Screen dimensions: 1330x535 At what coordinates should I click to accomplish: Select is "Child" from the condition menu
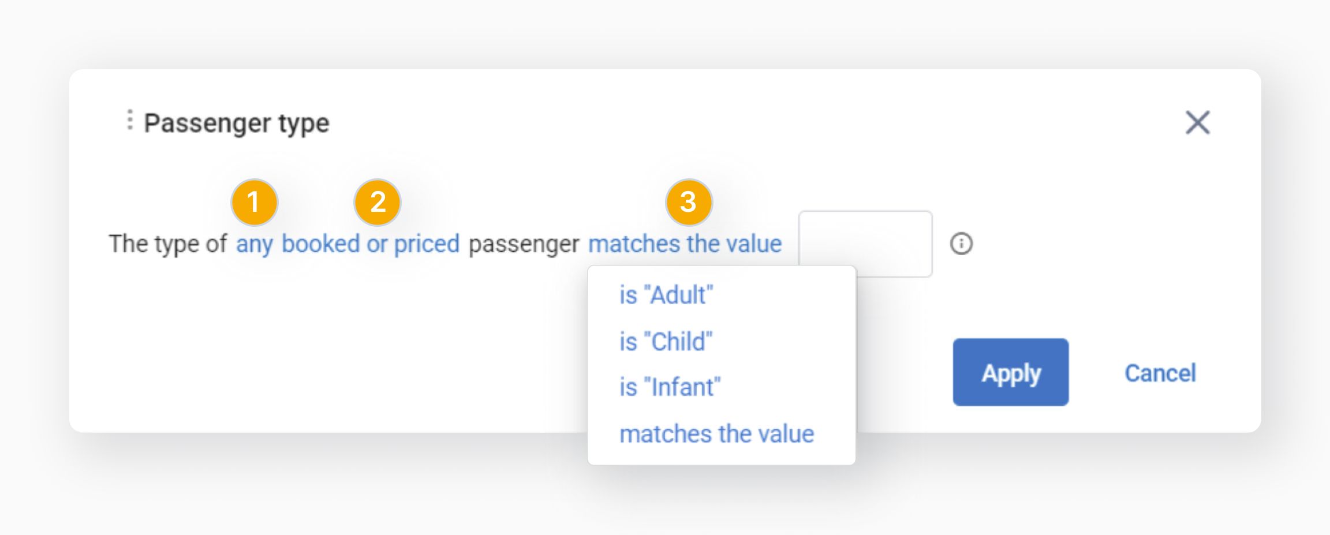pos(666,342)
